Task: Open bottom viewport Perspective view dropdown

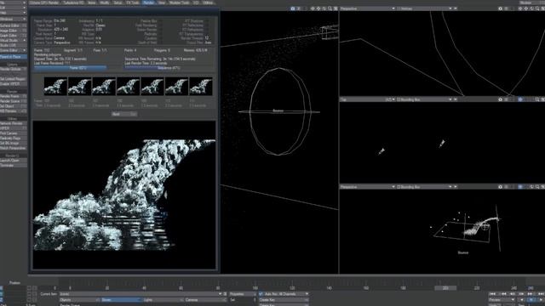Action: click(367, 187)
